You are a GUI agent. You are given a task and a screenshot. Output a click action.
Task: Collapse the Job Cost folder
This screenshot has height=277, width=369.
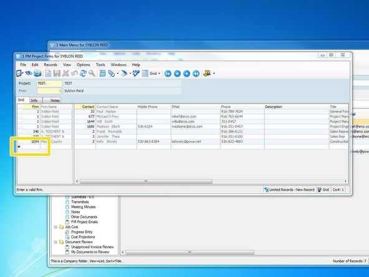(55, 227)
